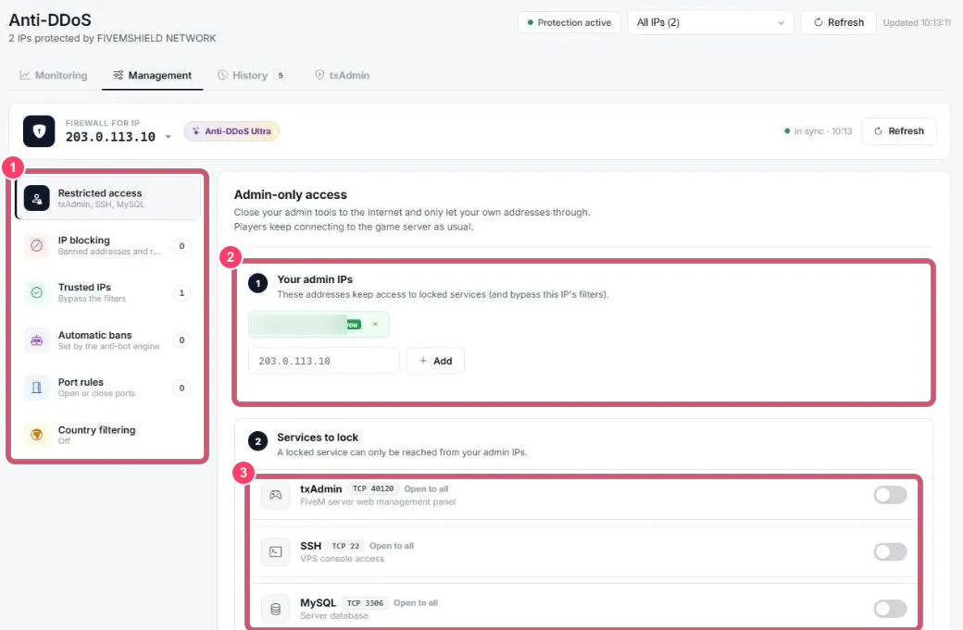Click the 'TCP 22' port label

[x=345, y=546]
